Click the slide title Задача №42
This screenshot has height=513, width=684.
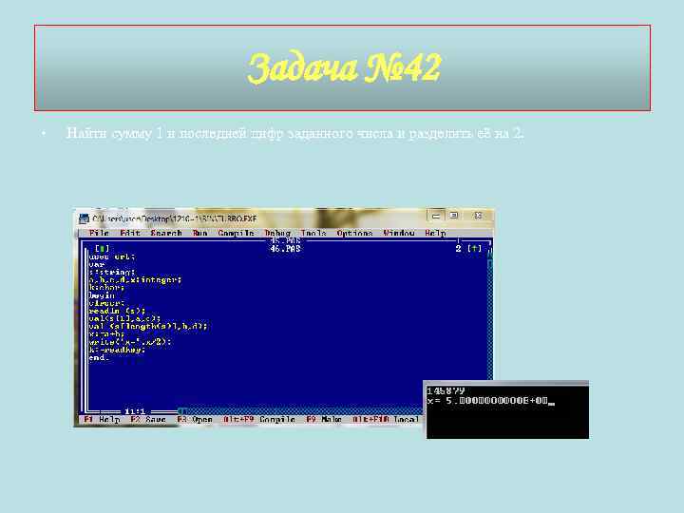(344, 67)
